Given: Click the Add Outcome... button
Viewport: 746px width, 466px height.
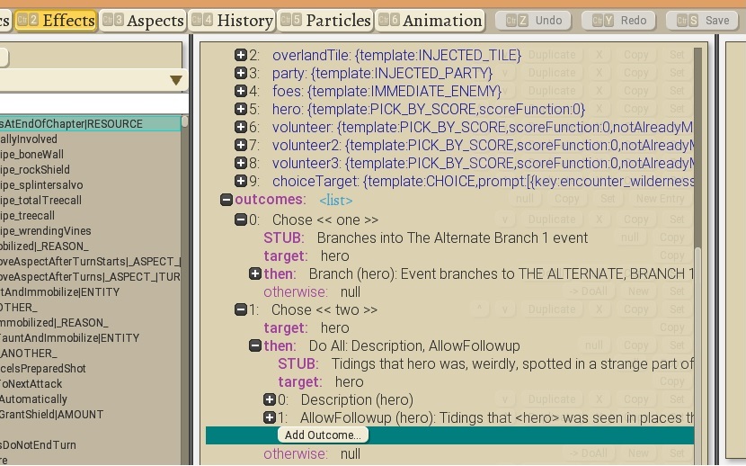Looking at the screenshot, I should pos(323,435).
